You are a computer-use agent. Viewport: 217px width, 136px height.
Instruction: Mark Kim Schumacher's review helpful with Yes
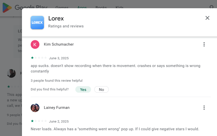pos(83,89)
